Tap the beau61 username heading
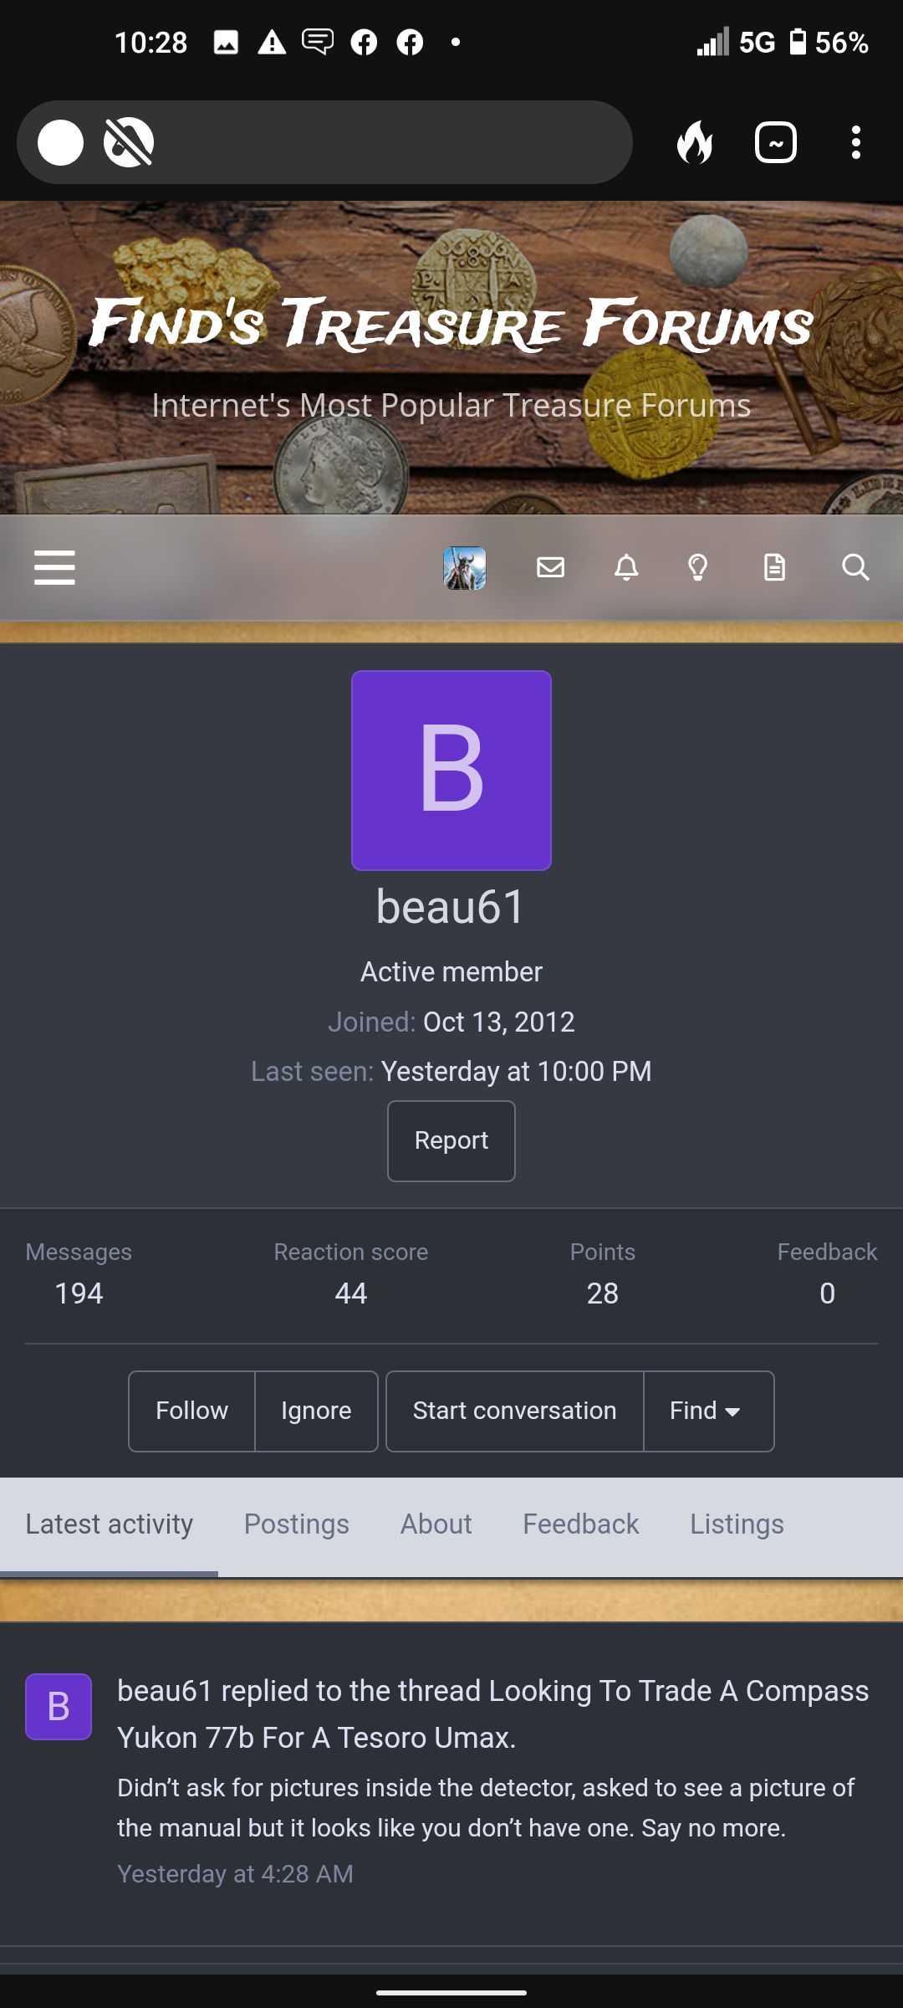This screenshot has width=903, height=2008. [x=451, y=907]
